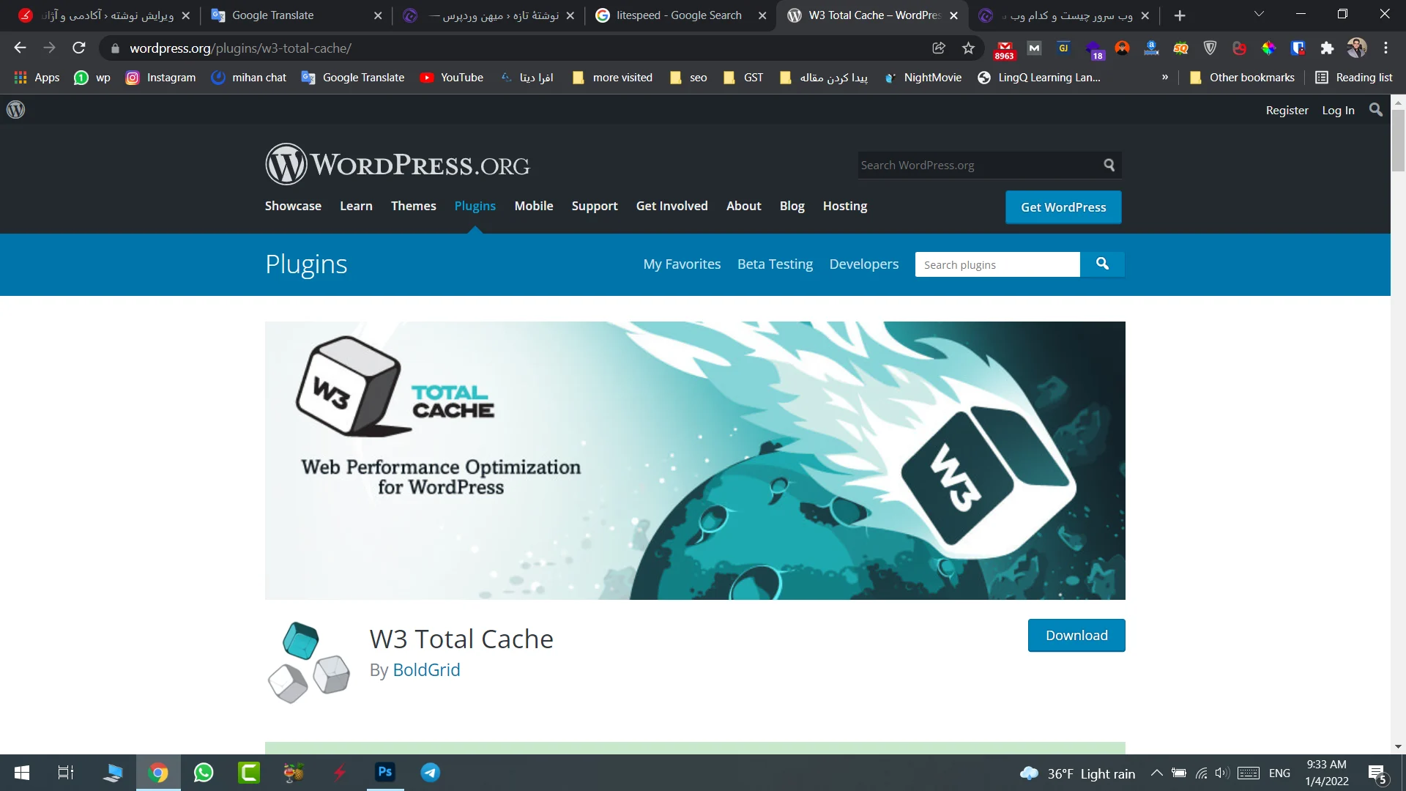Click the Get Involved menu item
This screenshot has height=791, width=1406.
[672, 206]
